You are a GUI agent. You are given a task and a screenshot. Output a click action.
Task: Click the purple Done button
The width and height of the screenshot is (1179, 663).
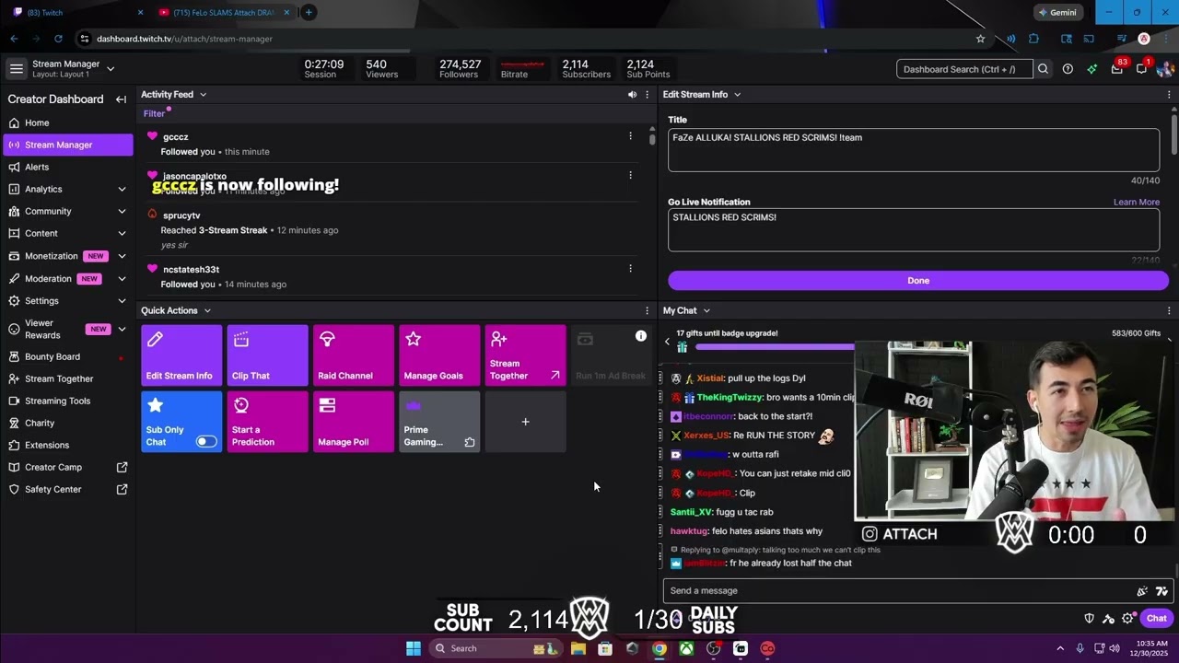918,281
